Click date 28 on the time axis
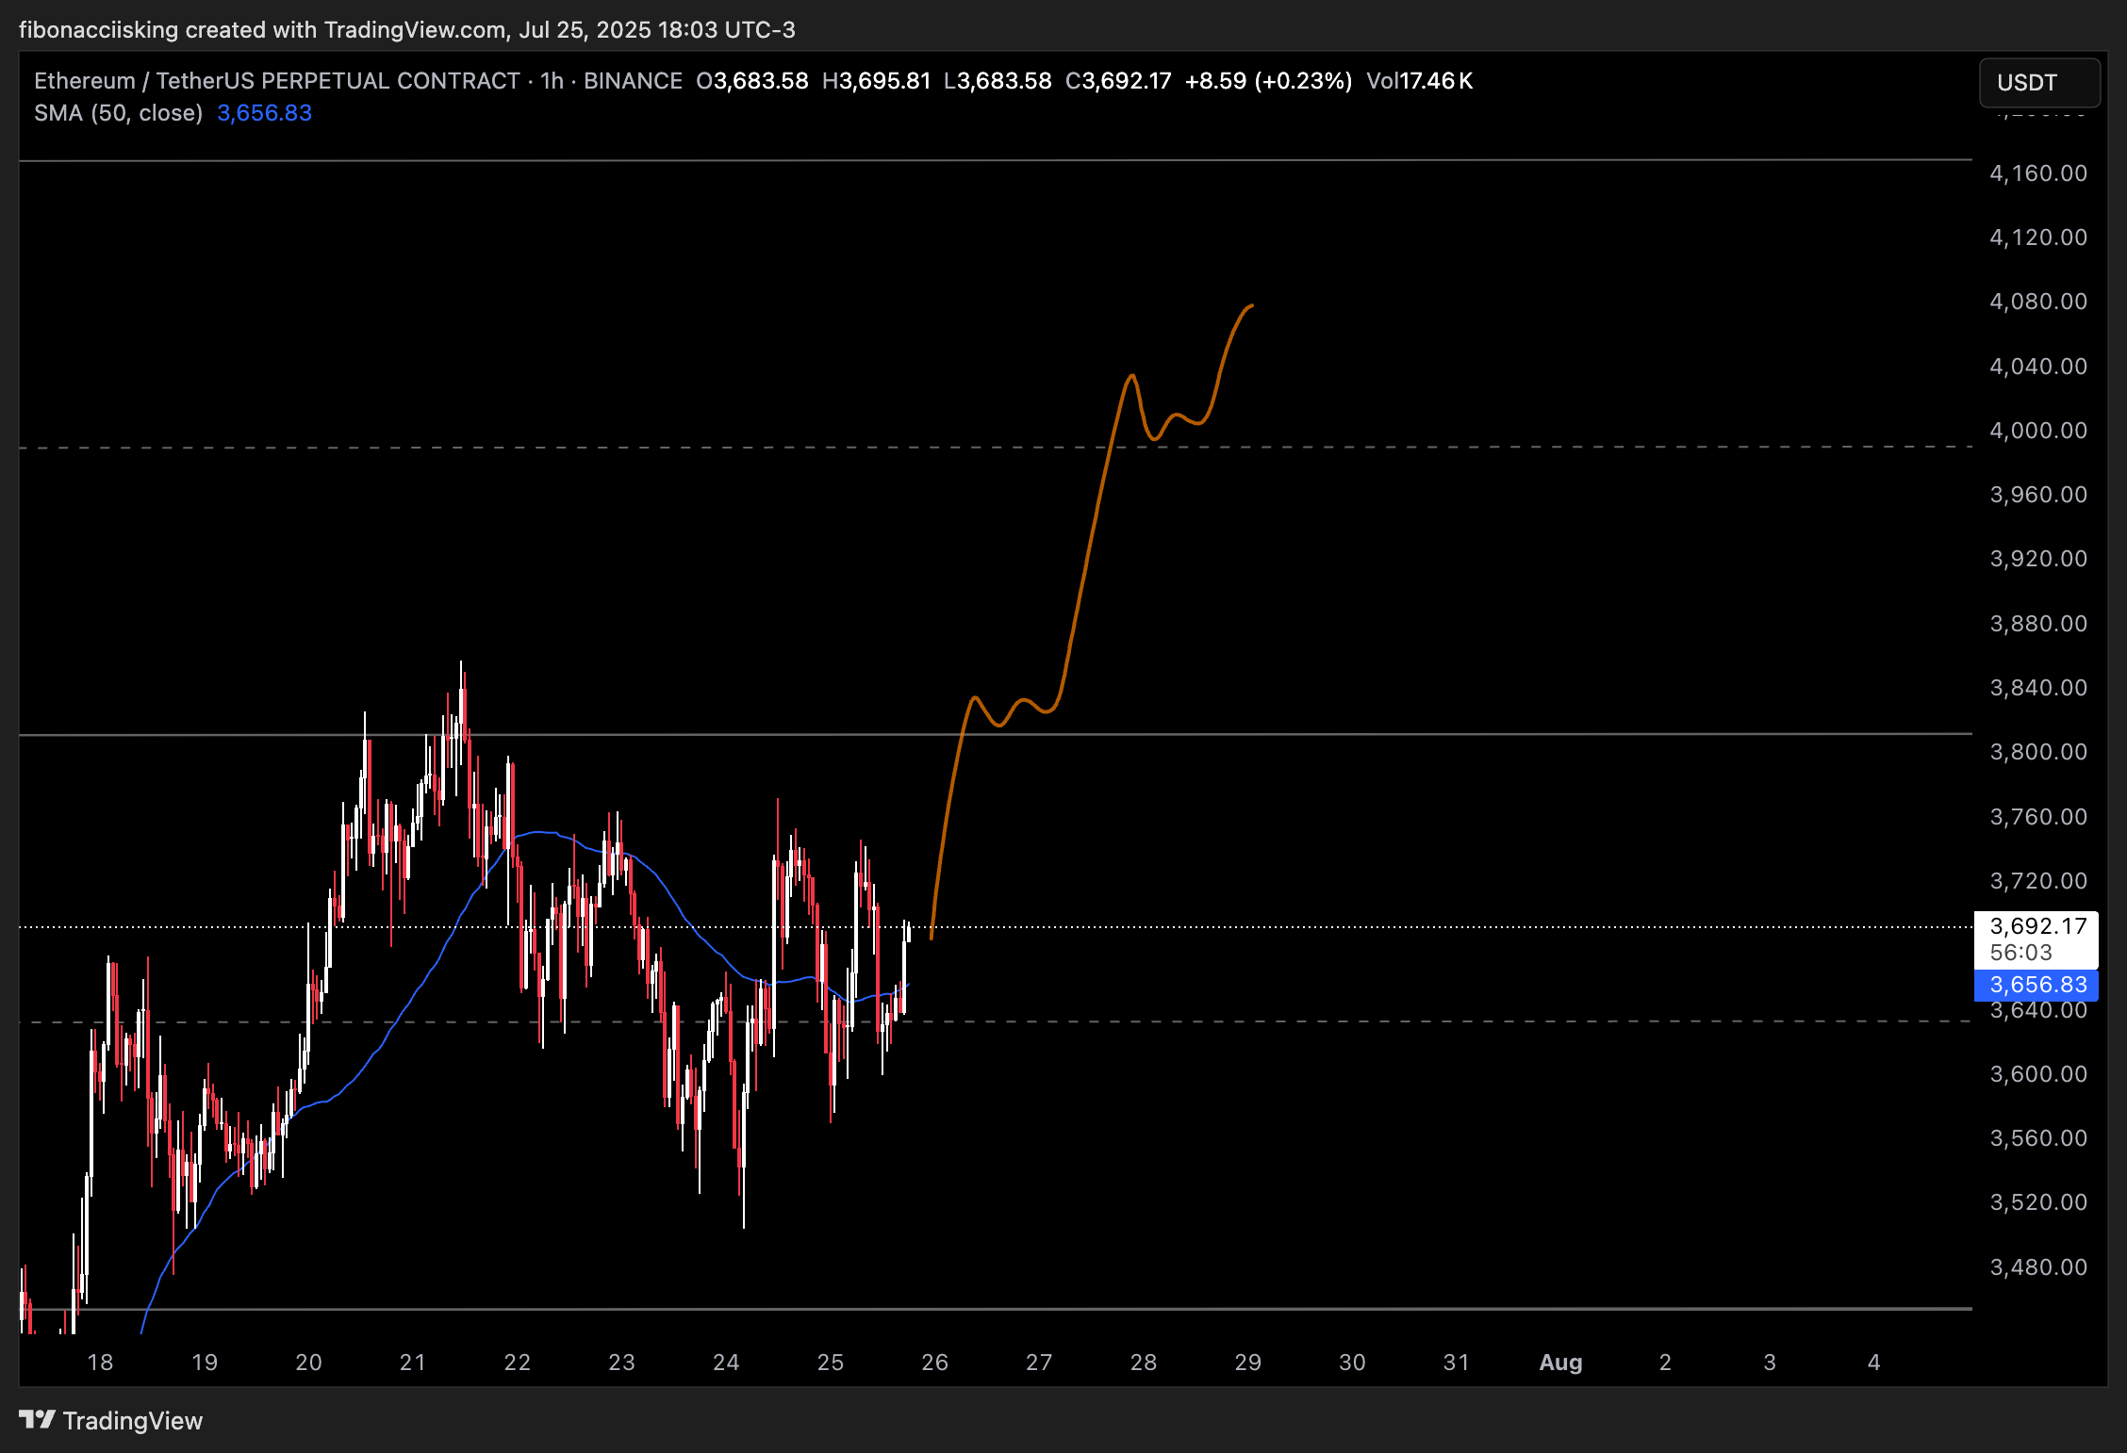The width and height of the screenshot is (2127, 1453). (x=1144, y=1363)
